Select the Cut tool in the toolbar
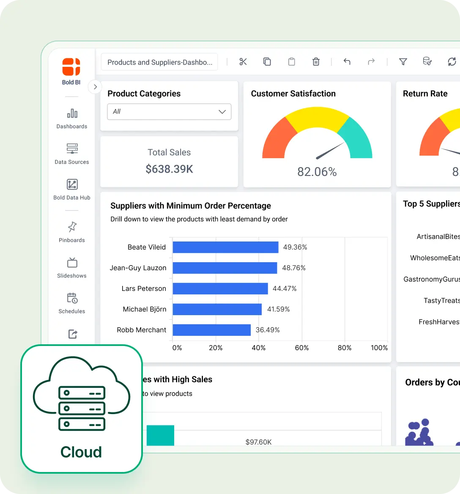The height and width of the screenshot is (494, 460). click(x=243, y=61)
